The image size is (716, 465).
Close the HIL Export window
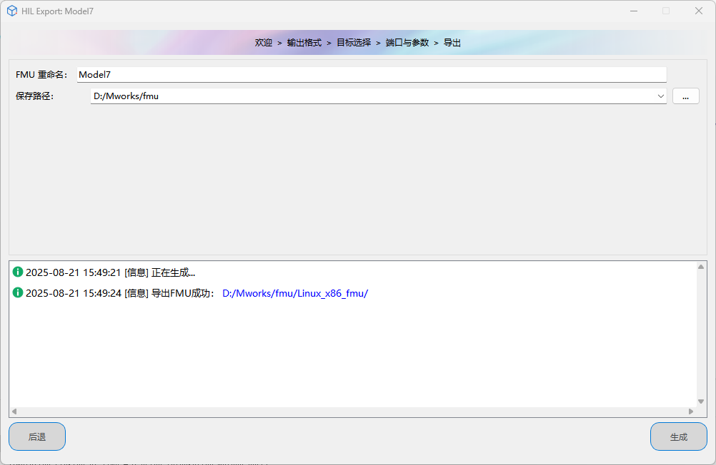699,11
